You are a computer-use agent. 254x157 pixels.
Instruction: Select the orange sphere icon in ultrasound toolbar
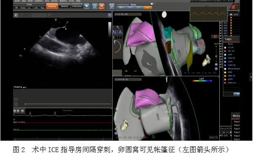(16, 15)
